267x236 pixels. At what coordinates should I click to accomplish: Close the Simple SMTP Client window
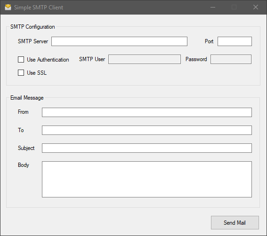(x=256, y=7)
